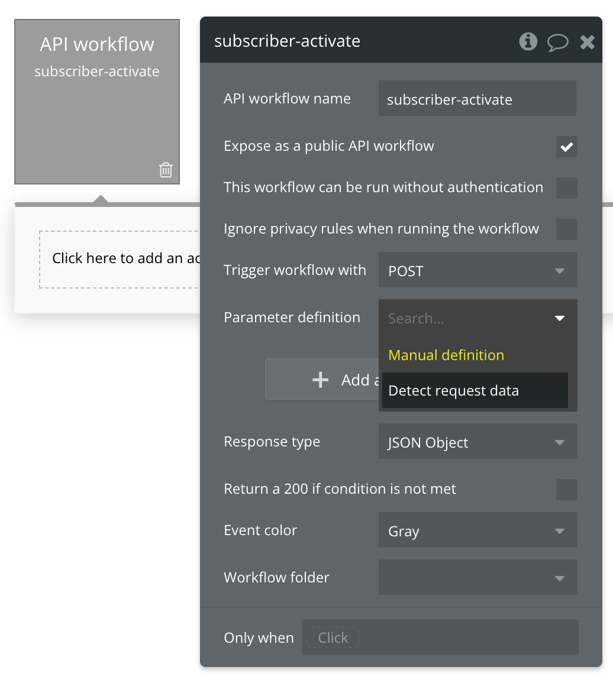
Task: Select the API workflow subscriber-activate event block
Action: (x=97, y=102)
